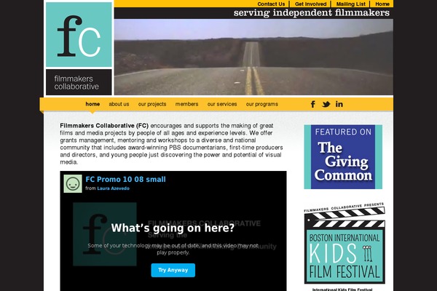The width and height of the screenshot is (437, 291).
Task: Click the filmmakers collaborative dark logo block
Action: (x=79, y=82)
